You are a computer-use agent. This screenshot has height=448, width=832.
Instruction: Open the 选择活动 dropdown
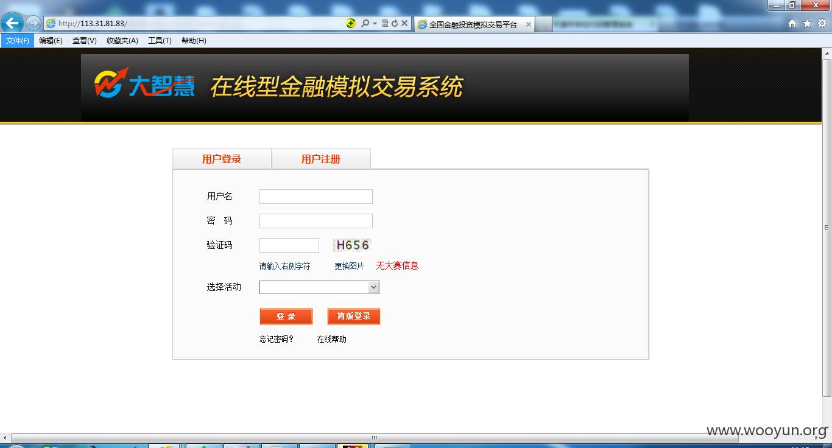click(x=320, y=287)
